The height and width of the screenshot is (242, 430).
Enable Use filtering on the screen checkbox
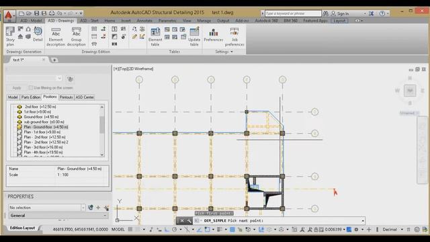point(31,87)
